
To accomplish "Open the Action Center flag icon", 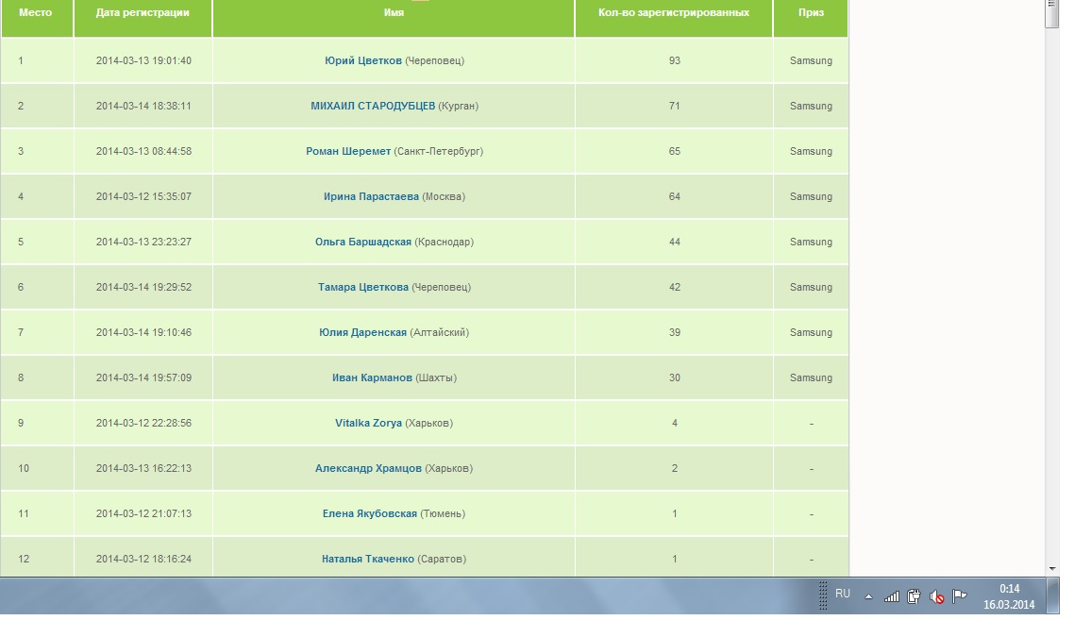I will click(x=960, y=596).
